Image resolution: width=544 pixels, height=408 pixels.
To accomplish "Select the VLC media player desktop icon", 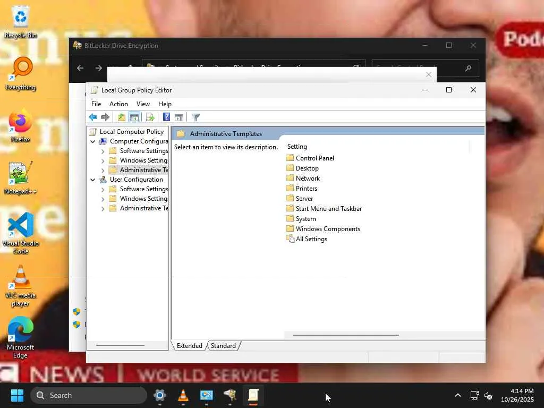I will click(21, 286).
